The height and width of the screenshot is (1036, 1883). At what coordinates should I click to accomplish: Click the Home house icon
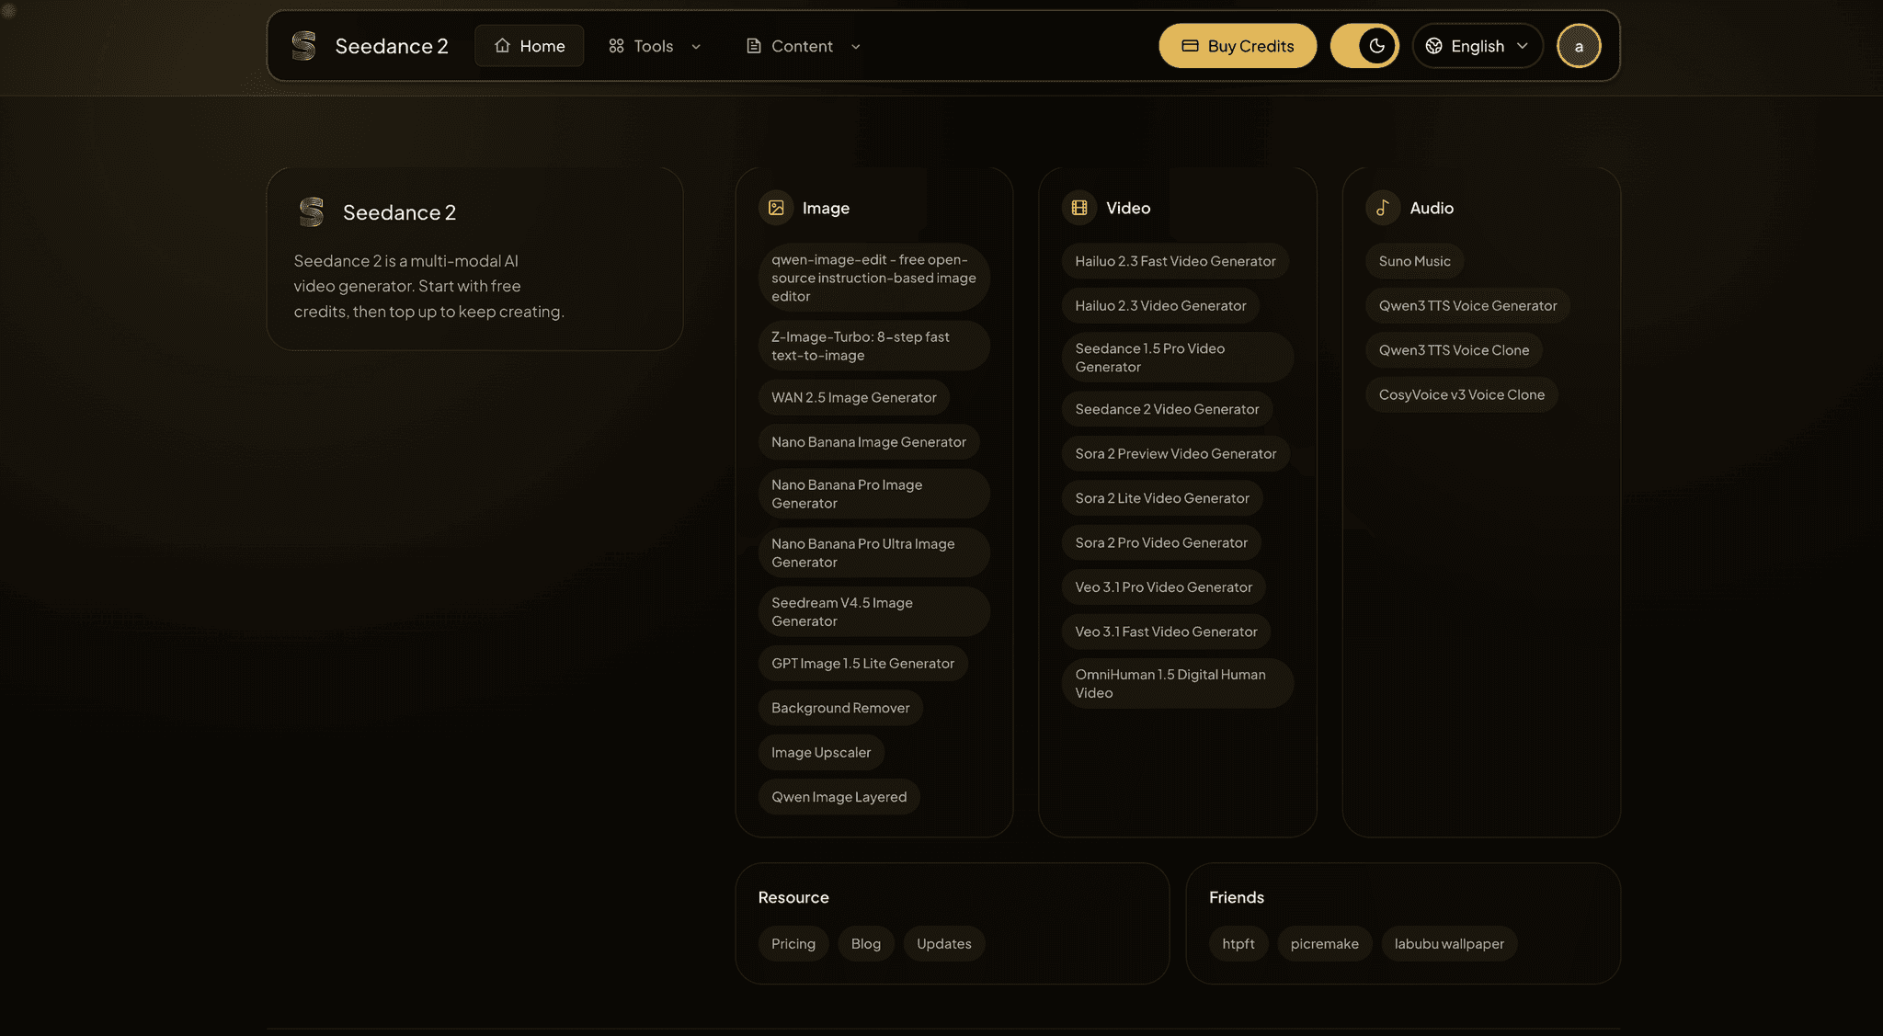point(502,46)
